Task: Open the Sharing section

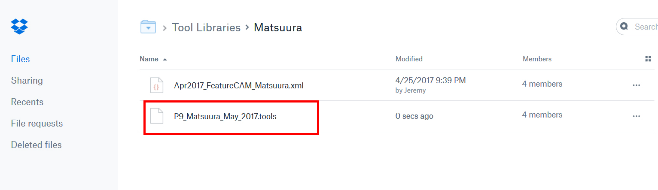Action: tap(27, 81)
